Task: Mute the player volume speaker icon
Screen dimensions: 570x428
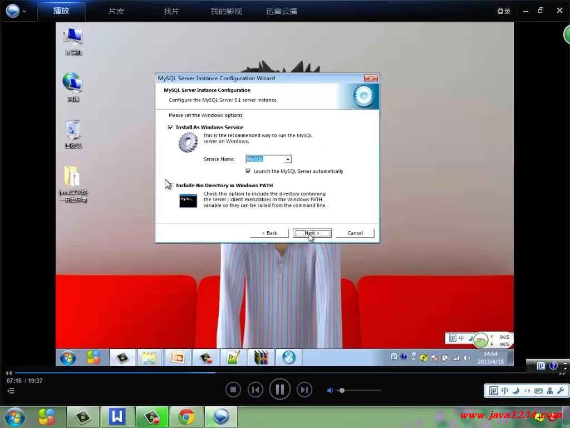Action: [x=330, y=390]
